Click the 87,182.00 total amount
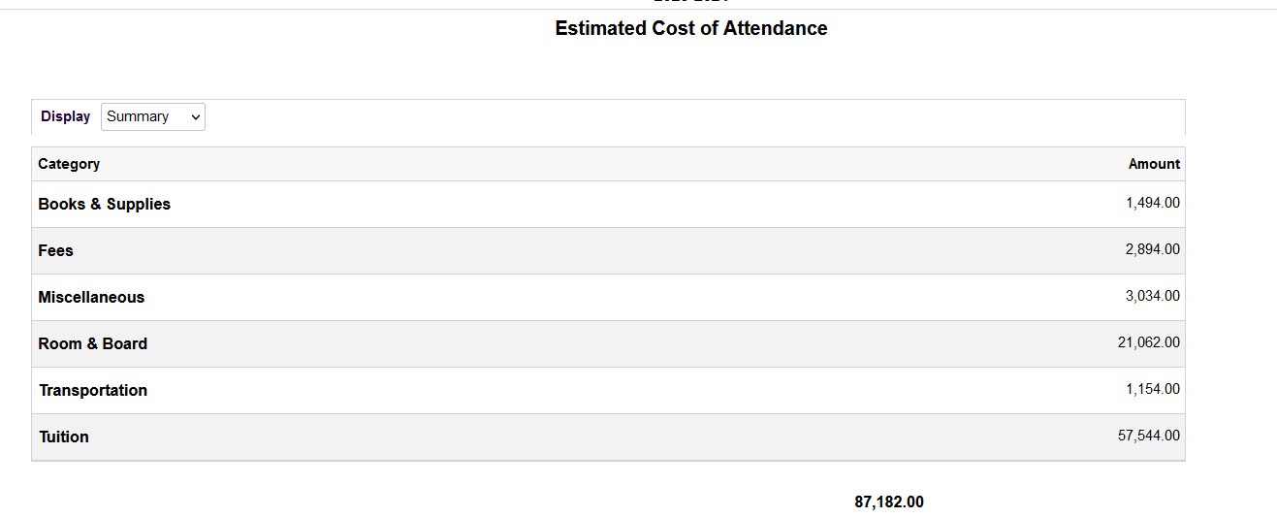1277x518 pixels. [x=888, y=502]
